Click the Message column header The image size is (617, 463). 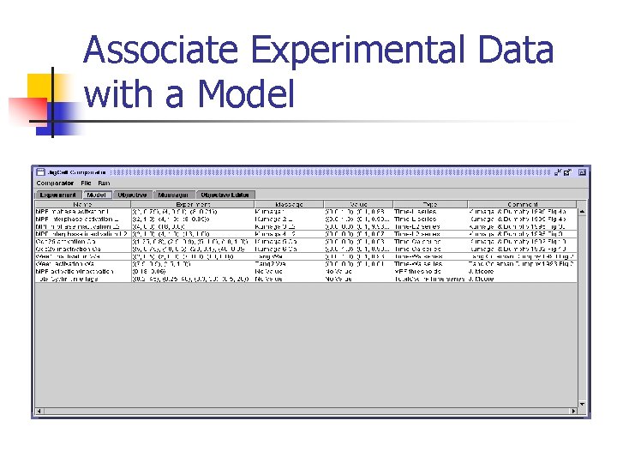click(289, 204)
